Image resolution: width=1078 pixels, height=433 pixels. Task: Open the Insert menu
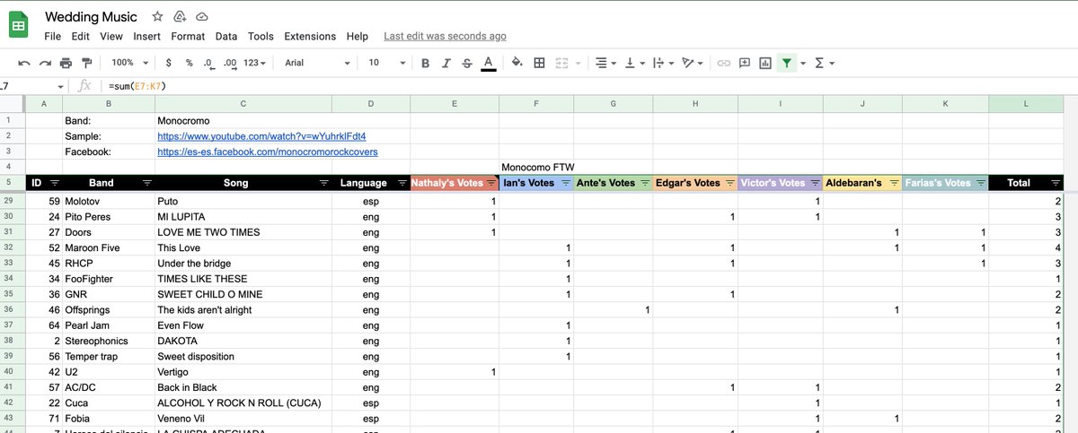[x=147, y=37]
